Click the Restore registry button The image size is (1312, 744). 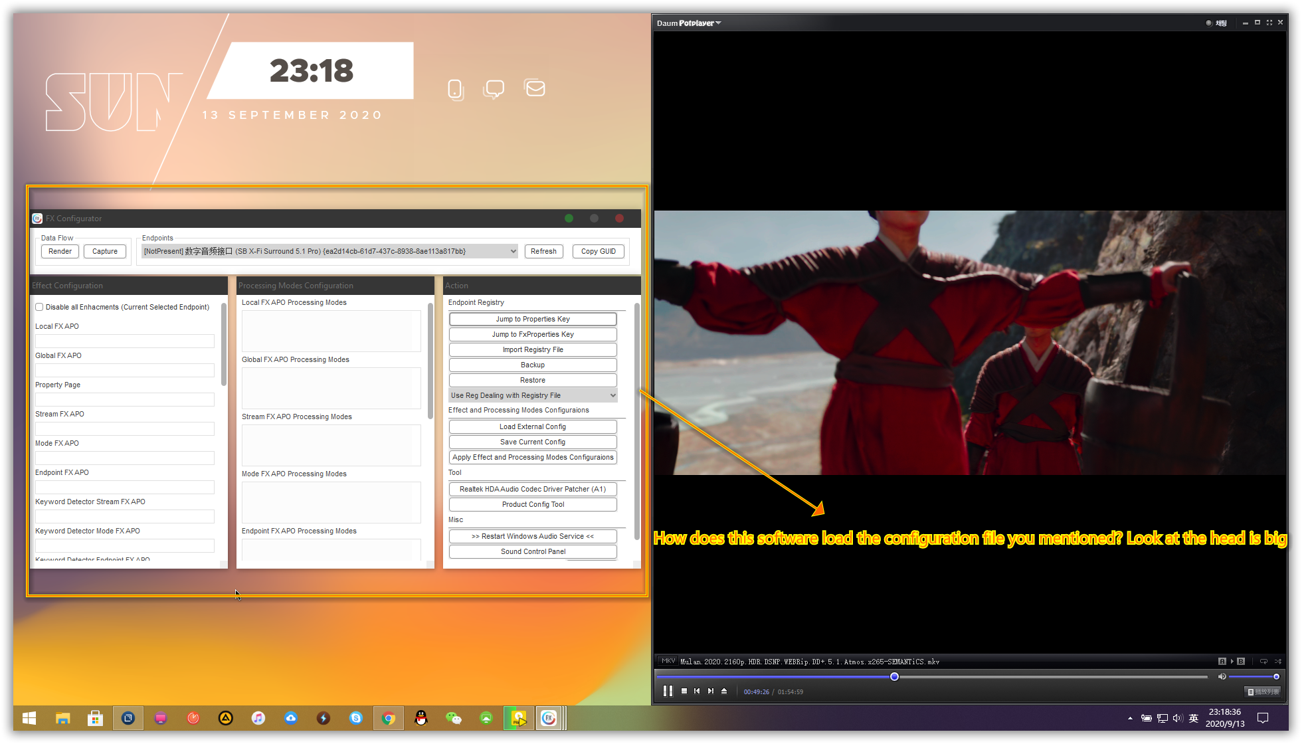533,380
